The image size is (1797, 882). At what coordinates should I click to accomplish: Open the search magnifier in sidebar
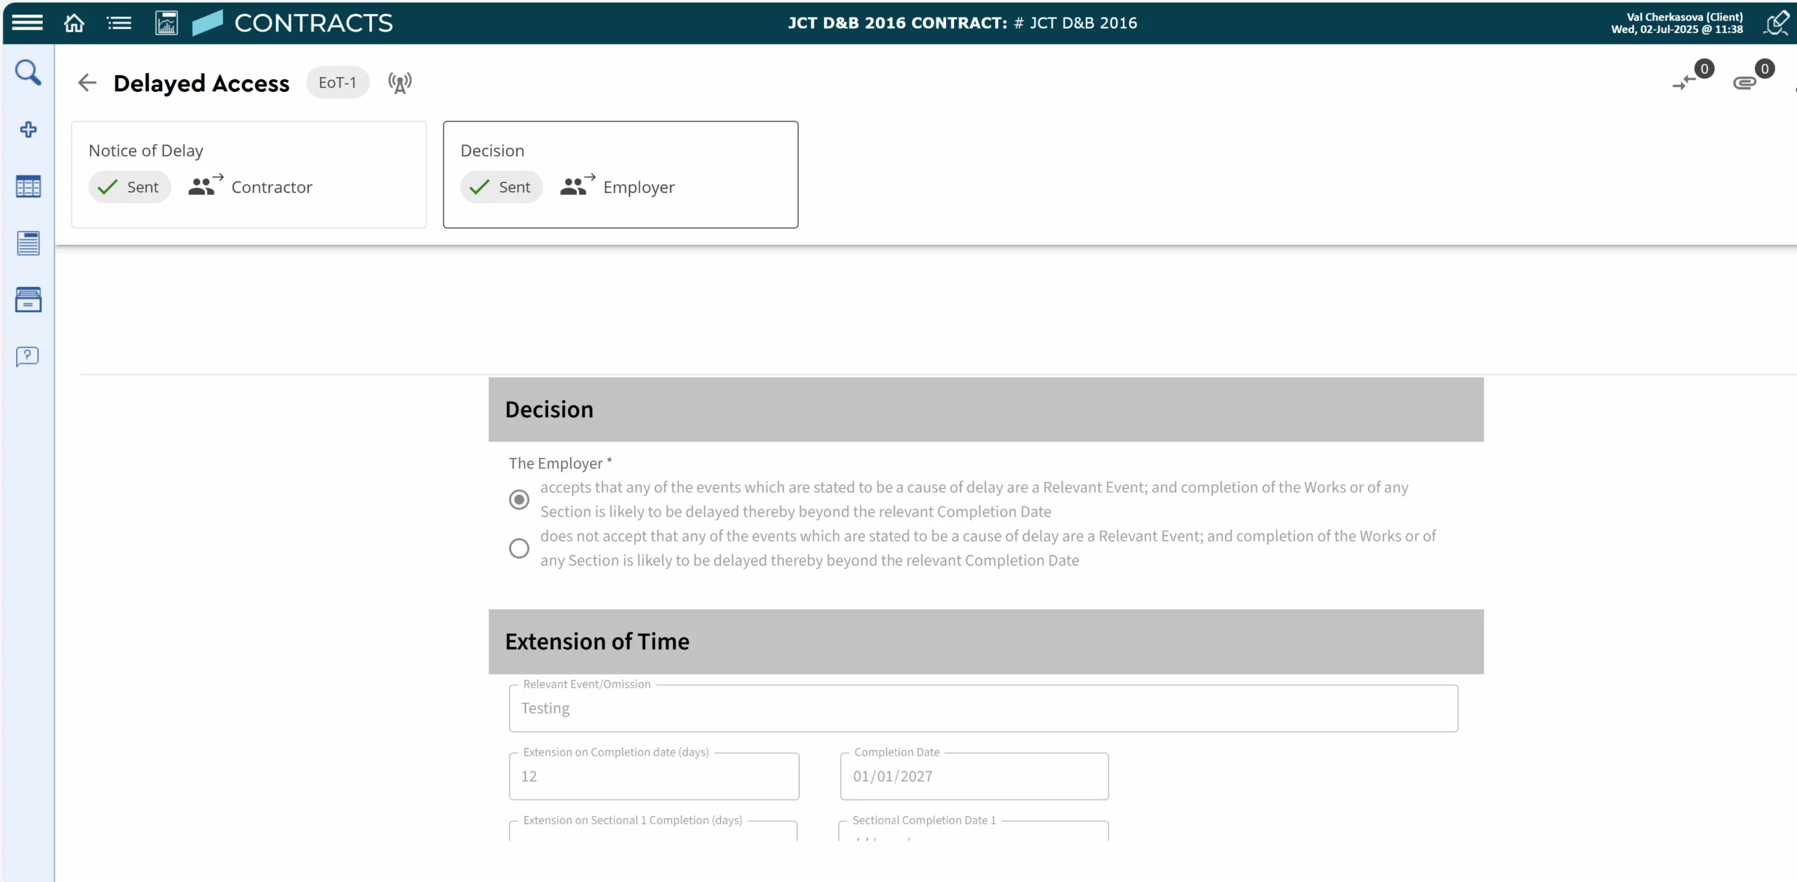coord(28,72)
